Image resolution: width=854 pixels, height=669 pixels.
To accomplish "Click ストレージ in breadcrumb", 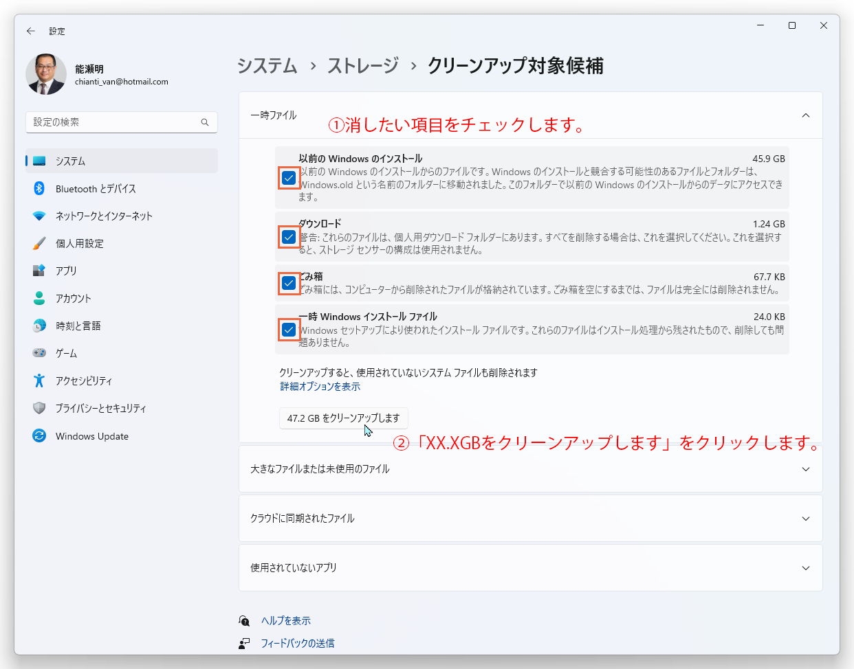I will coord(363,66).
